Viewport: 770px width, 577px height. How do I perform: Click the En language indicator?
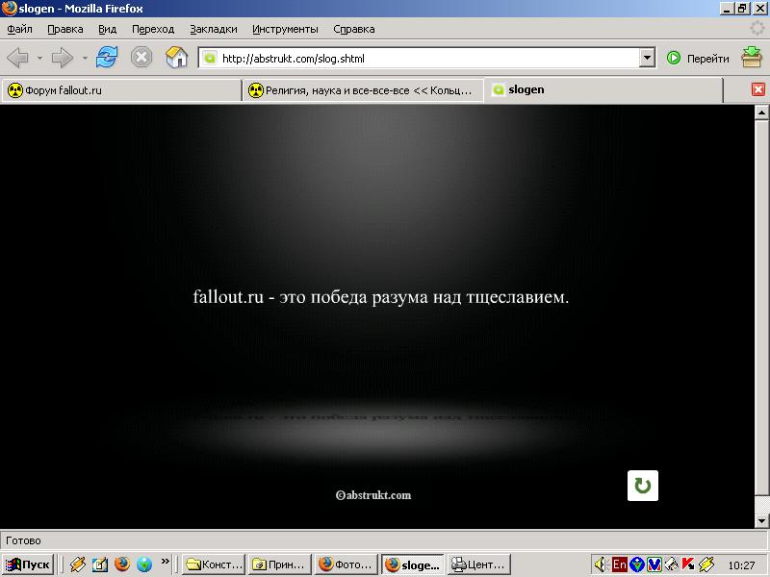[x=619, y=564]
